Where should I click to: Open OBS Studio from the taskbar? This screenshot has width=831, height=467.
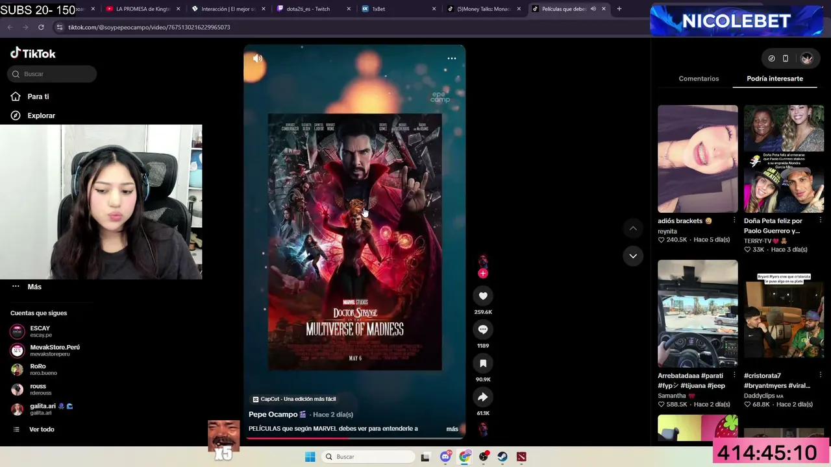tap(484, 457)
